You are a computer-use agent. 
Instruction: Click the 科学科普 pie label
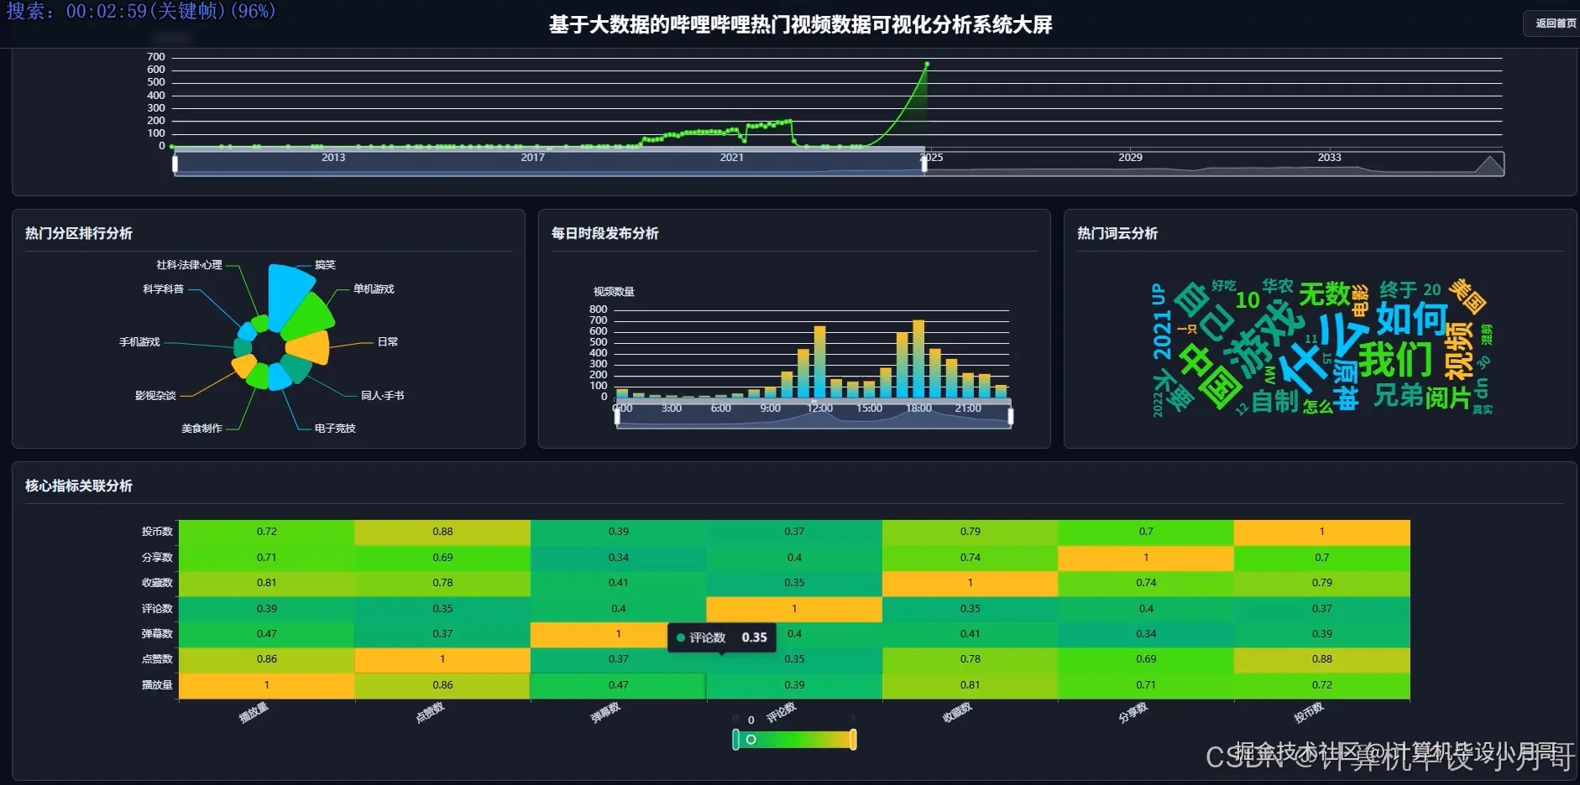pyautogui.click(x=163, y=289)
